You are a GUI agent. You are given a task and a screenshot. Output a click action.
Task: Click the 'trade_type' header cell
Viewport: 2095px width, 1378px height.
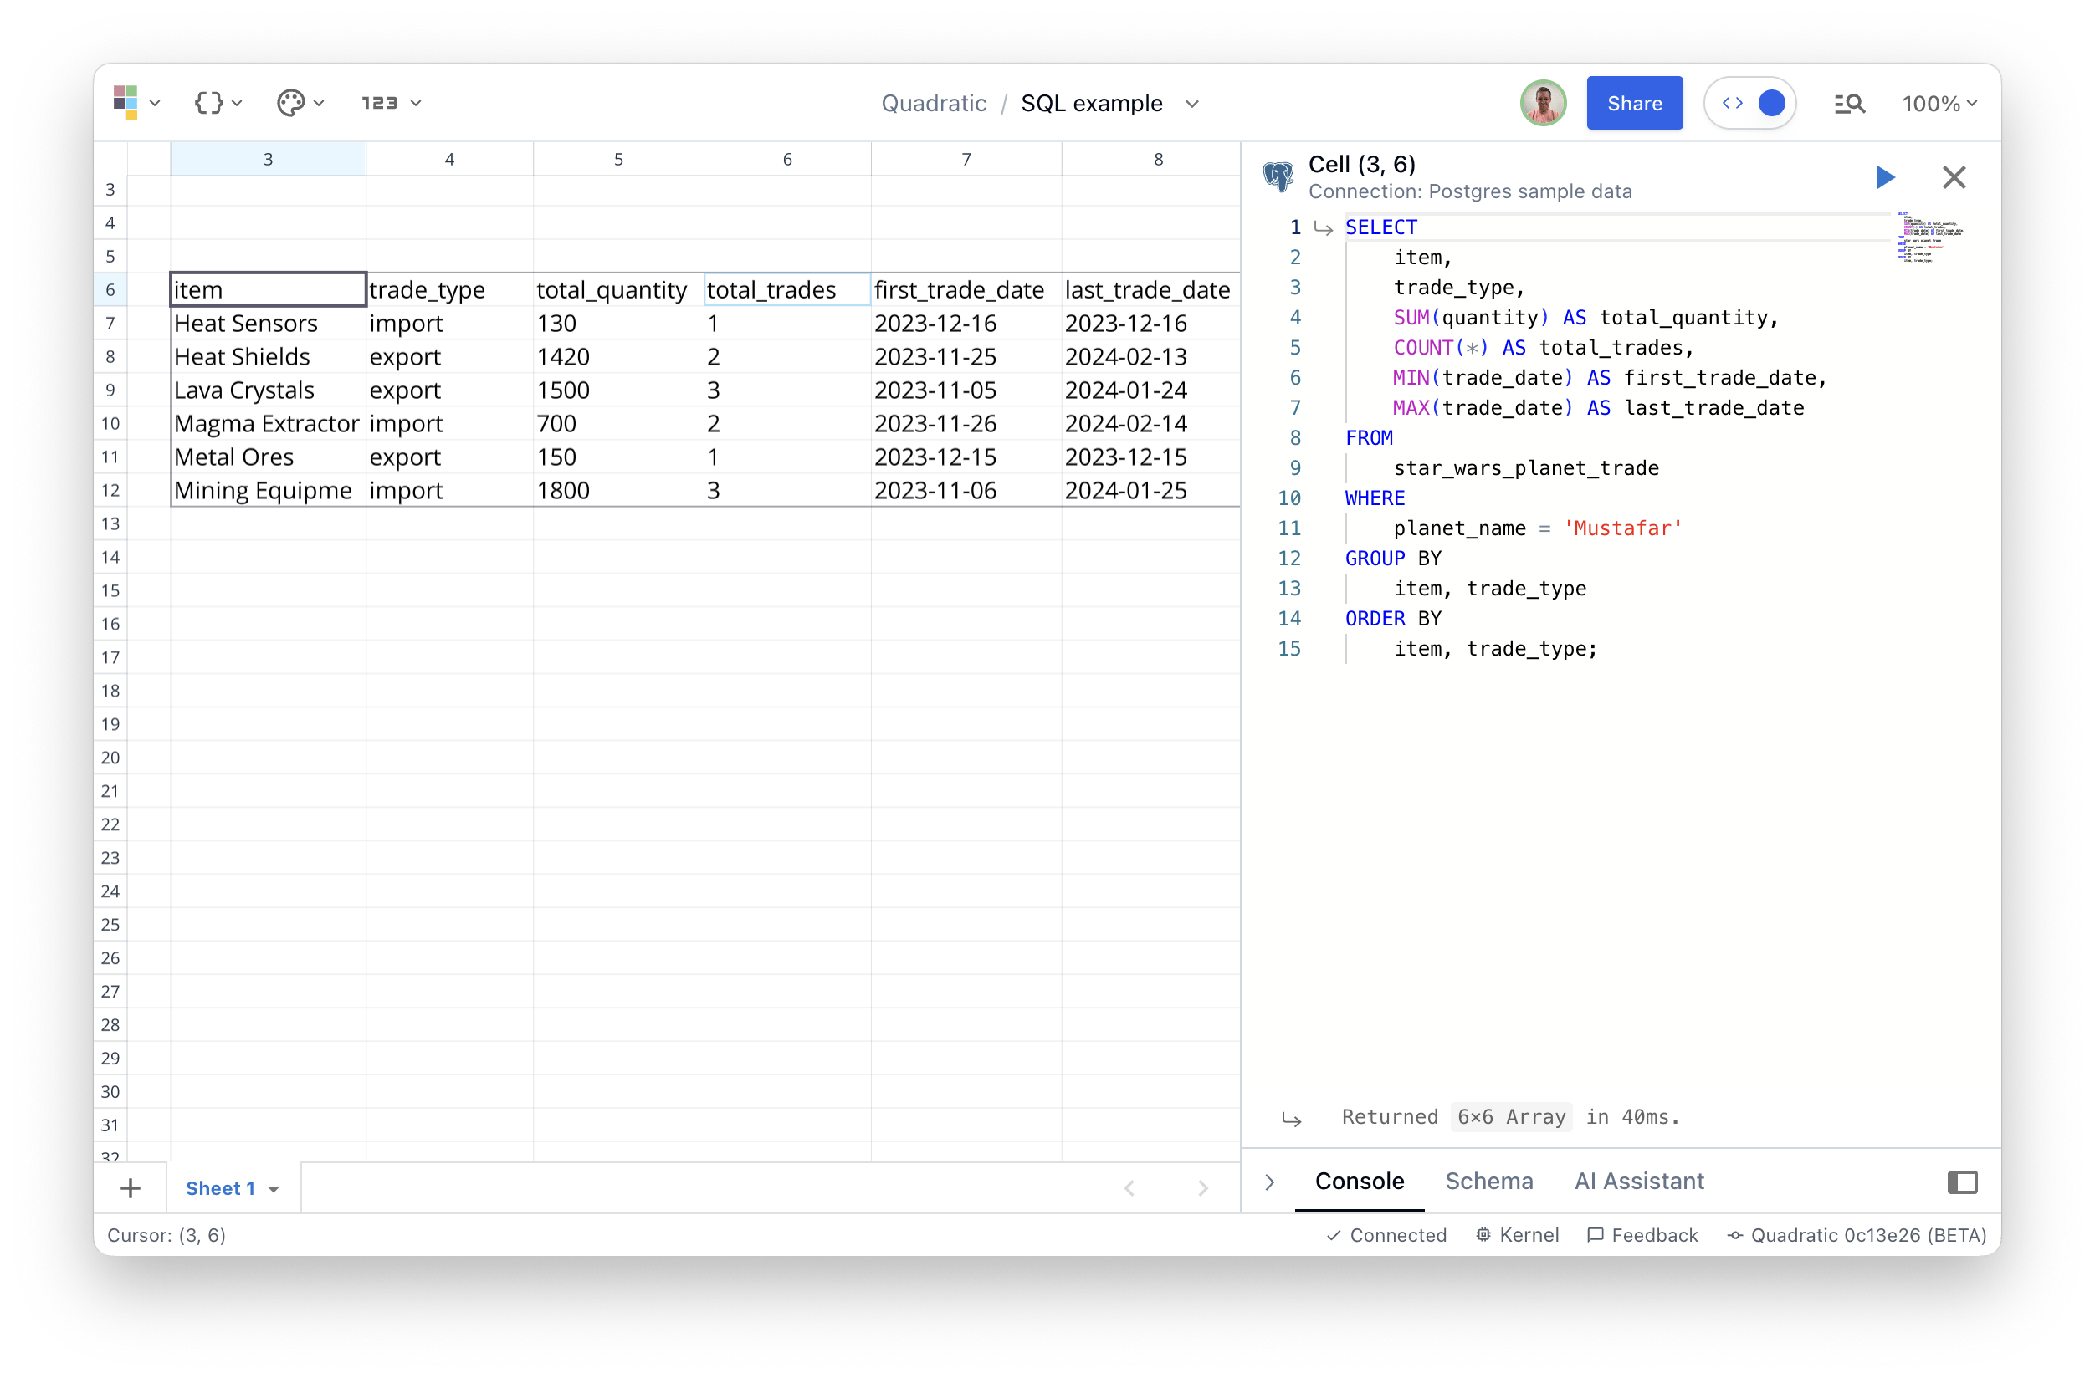click(449, 289)
